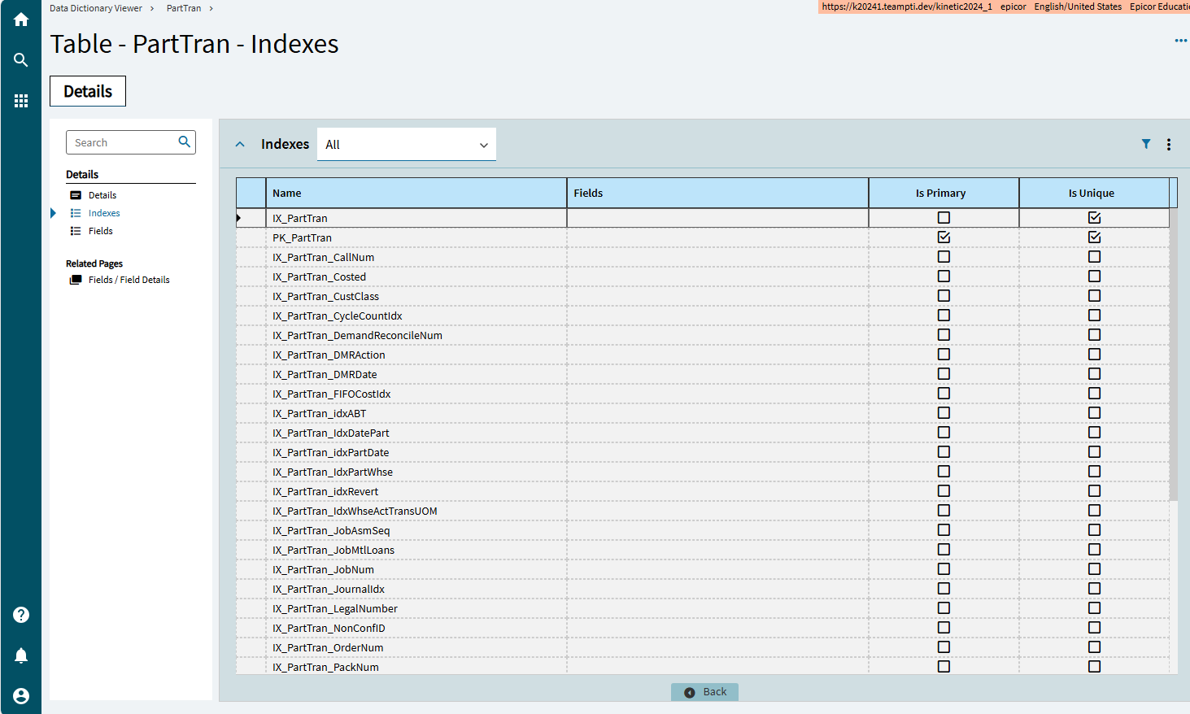Screen dimensions: 1190x714
Task: Toggle Is Primary checkbox for IX_PartTran_CallNum
Action: click(x=944, y=257)
